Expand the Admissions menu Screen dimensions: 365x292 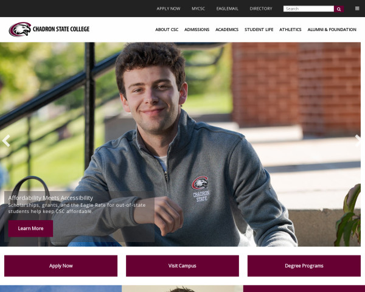196,30
